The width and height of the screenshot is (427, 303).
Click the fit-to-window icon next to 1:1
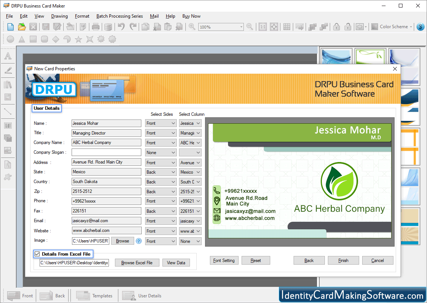coord(274,27)
